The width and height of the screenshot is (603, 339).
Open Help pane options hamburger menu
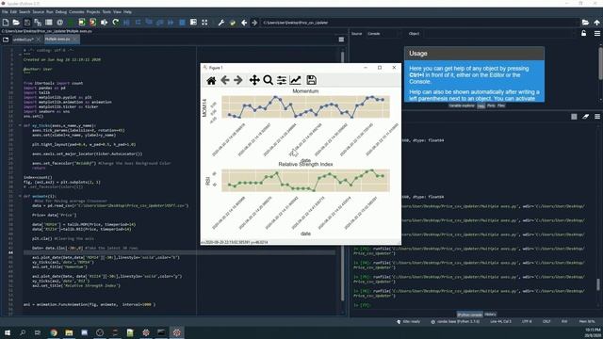point(596,34)
